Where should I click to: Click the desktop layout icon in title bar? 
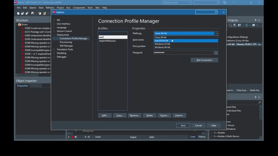(225, 3)
